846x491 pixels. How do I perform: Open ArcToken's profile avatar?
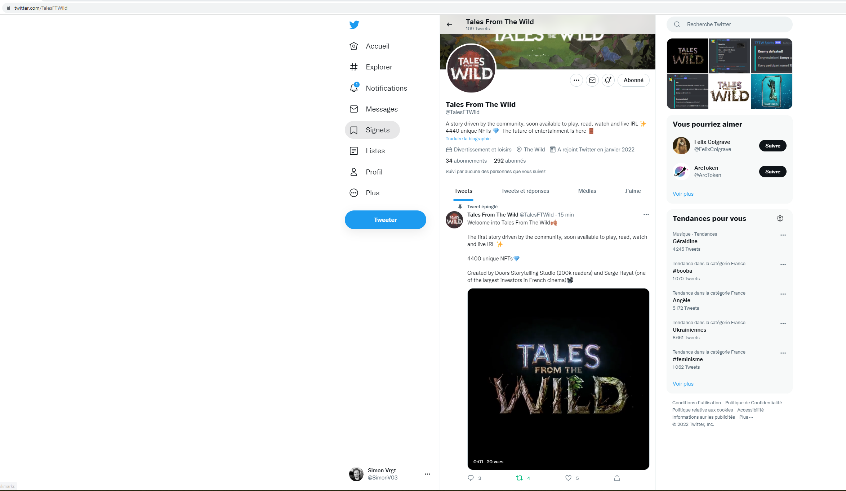[681, 172]
